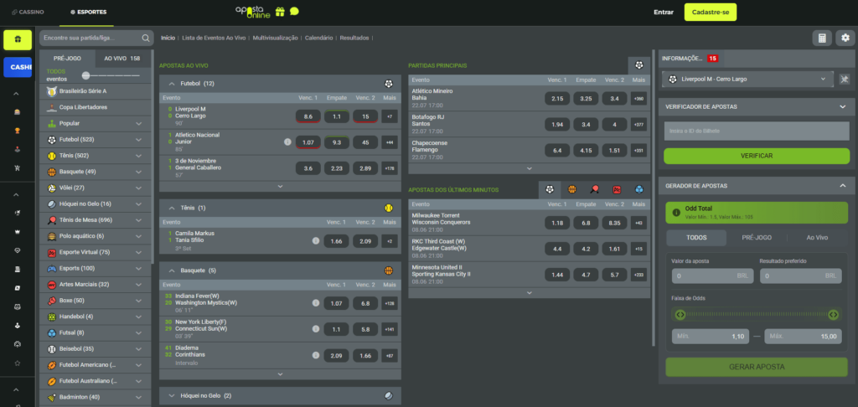Open settings gear icon
Screen dimensions: 858x407
[845, 39]
